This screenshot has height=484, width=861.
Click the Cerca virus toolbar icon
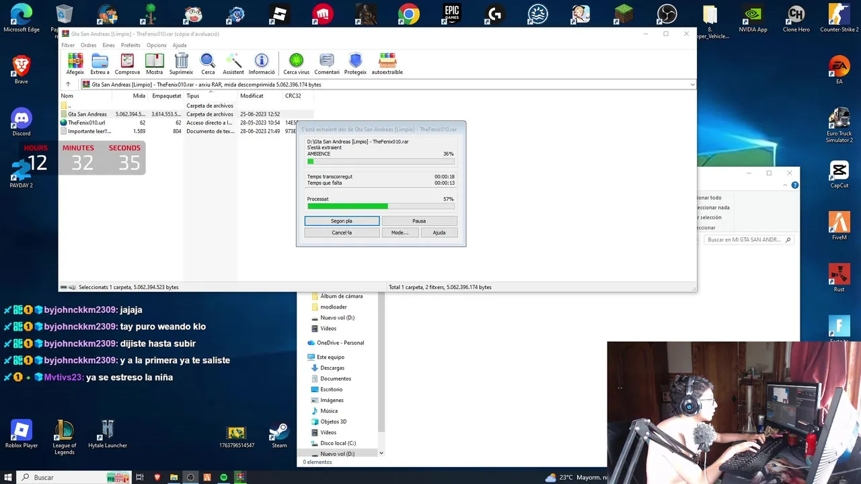click(x=296, y=64)
